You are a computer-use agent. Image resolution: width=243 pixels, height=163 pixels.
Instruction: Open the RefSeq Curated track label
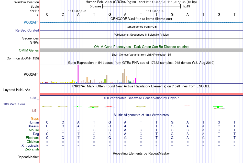click(x=27, y=30)
